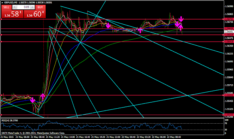This screenshot has height=139, width=234.
Task: Click the 1.56350 price scale value
Action: tap(229, 46)
